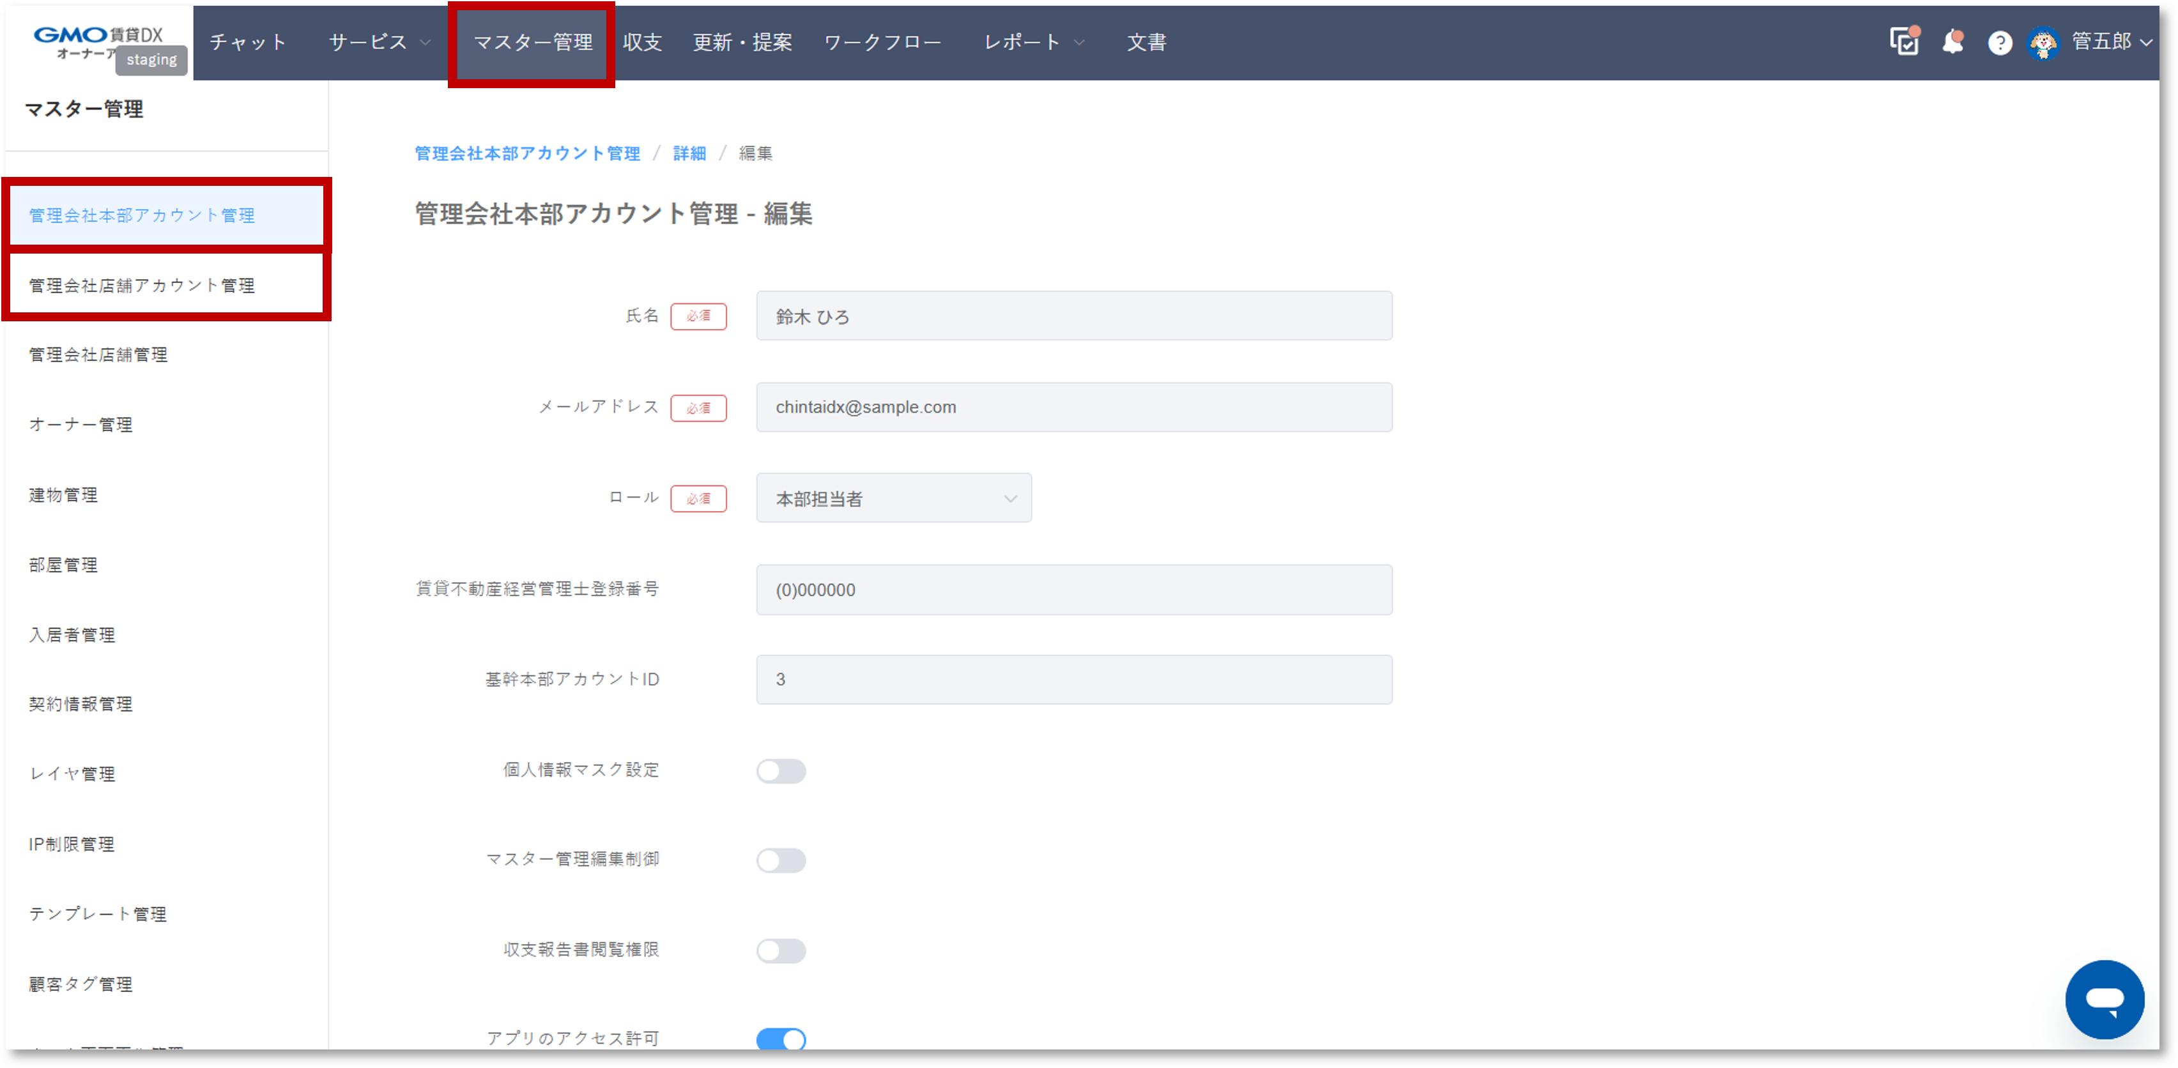Screen dimensions: 2178x1068
Task: Click the 詳細 breadcrumb link
Action: coord(689,153)
